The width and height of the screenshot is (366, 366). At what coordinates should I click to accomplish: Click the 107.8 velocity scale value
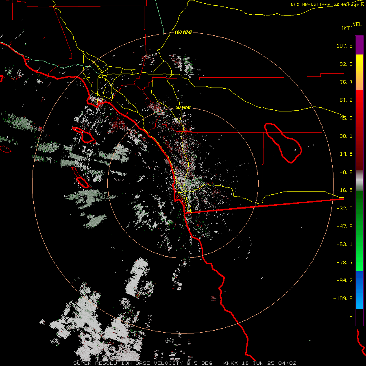click(x=344, y=46)
